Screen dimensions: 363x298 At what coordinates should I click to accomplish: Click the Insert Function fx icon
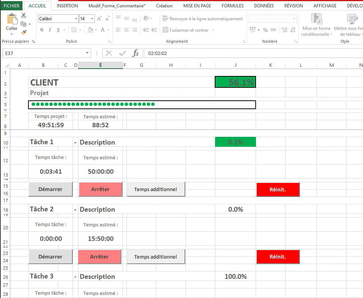click(135, 53)
